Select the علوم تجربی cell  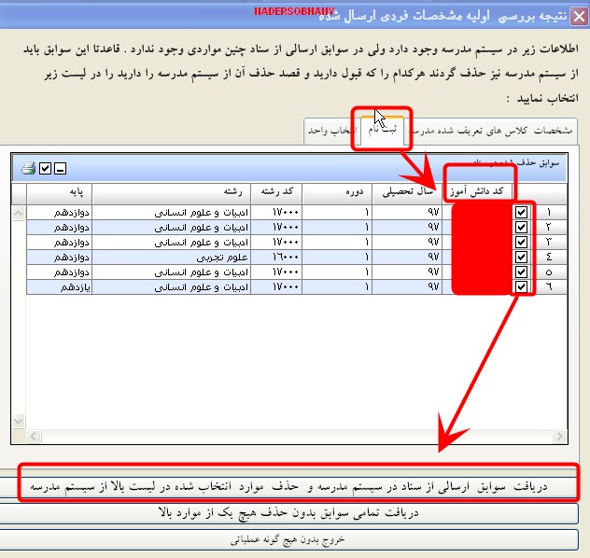[171, 258]
